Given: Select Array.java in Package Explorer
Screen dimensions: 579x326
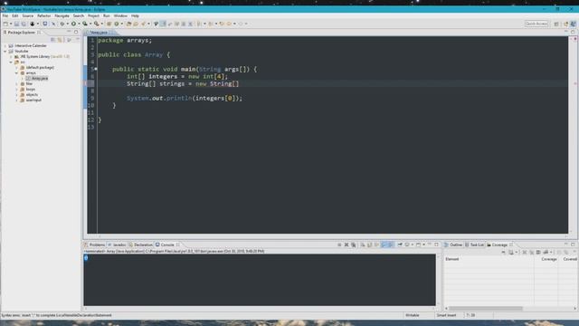Looking at the screenshot, I should click(x=37, y=79).
